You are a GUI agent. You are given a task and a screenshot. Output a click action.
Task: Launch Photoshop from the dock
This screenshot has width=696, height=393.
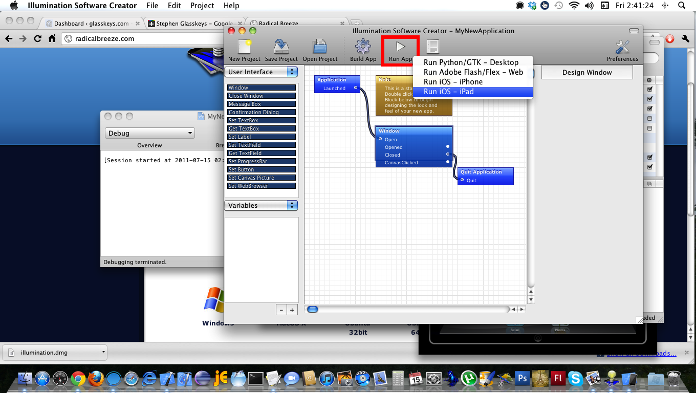pos(522,379)
